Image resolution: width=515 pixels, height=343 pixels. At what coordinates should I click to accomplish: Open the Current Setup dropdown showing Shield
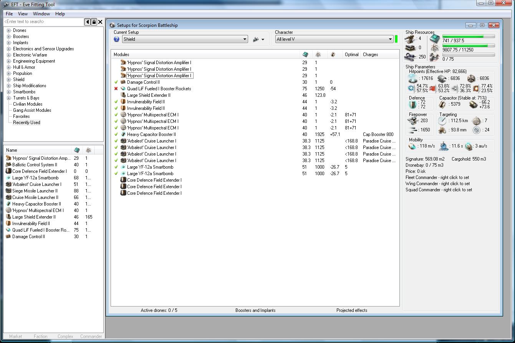click(185, 39)
